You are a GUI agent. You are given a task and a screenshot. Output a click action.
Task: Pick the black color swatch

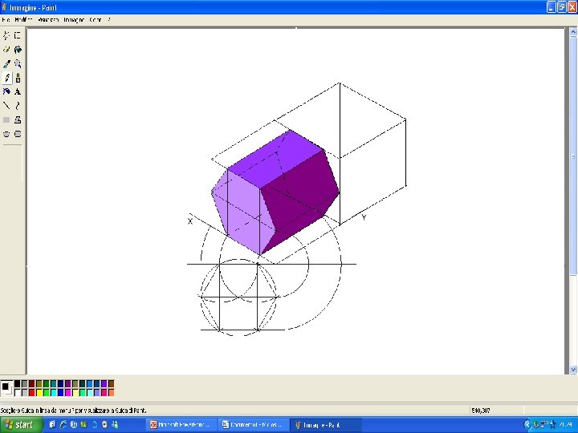coord(18,384)
